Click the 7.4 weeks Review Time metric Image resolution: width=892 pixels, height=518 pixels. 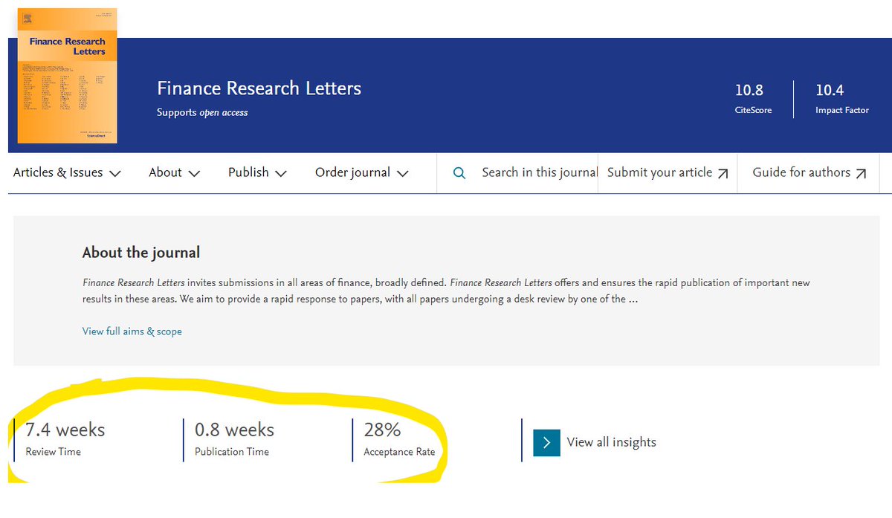(65, 438)
